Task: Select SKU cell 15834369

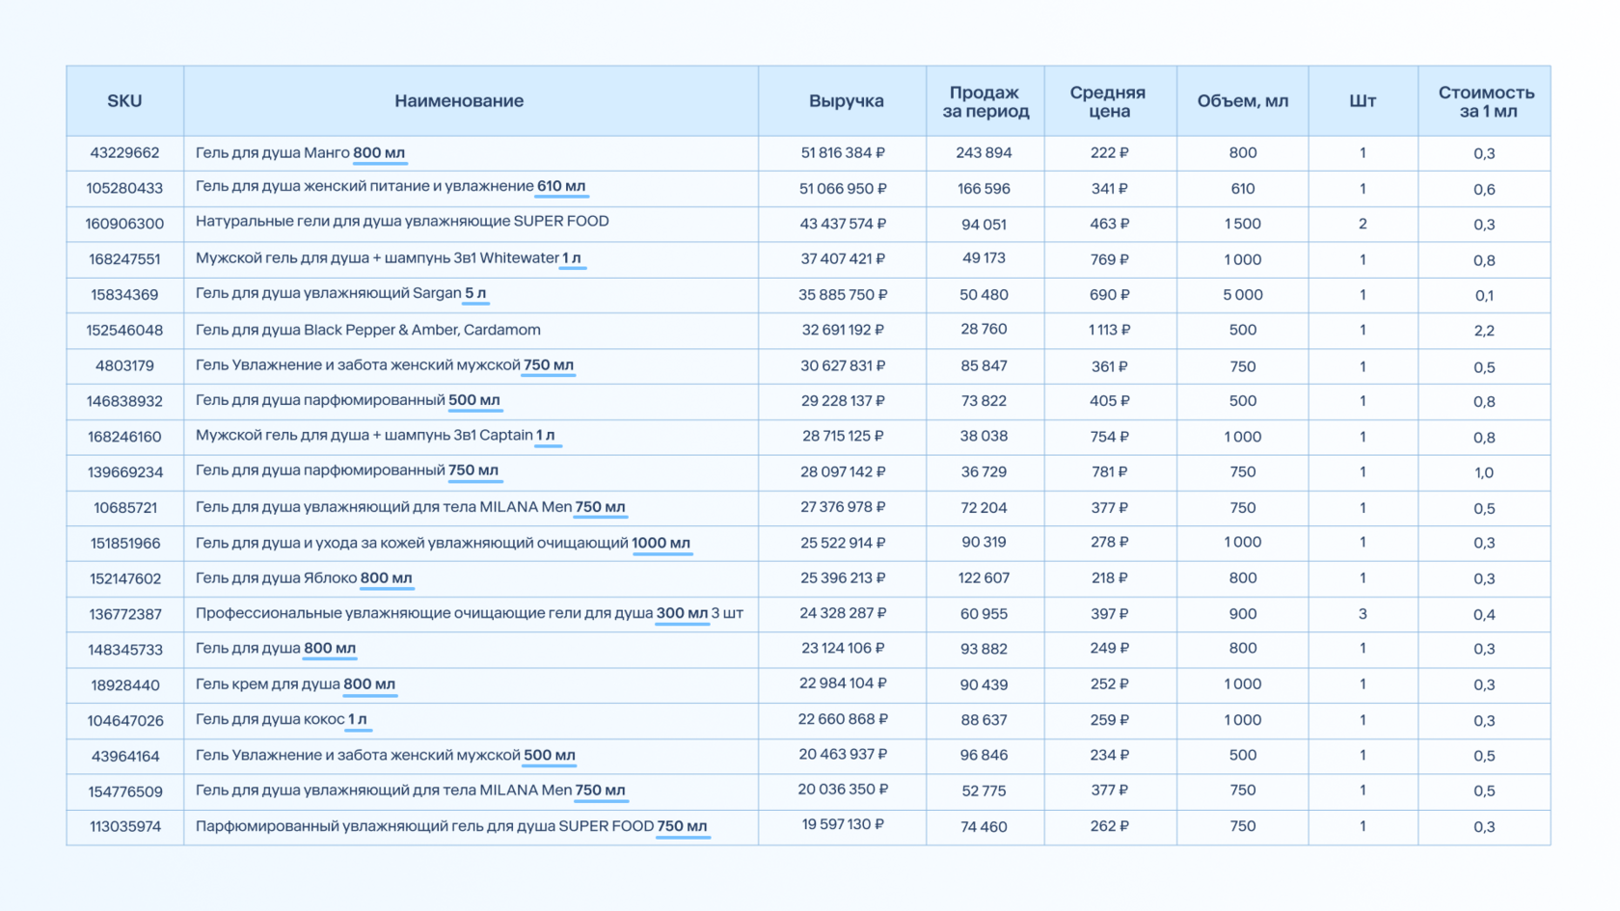Action: (x=124, y=295)
